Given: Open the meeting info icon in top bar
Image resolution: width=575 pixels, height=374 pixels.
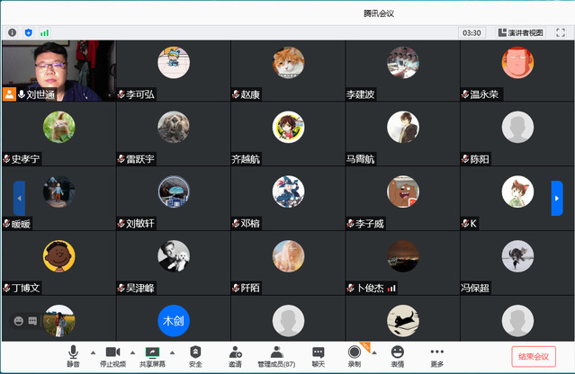Looking at the screenshot, I should 12,32.
